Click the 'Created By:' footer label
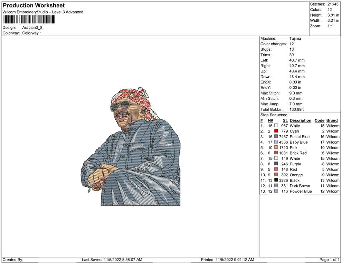The width and height of the screenshot is (342, 263). tap(13, 260)
